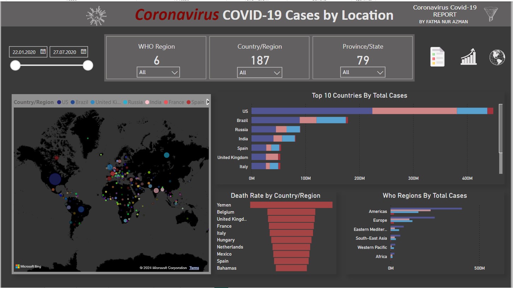Image resolution: width=513 pixels, height=288 pixels.
Task: Click the Bahamas death rate bar
Action: coord(291,268)
